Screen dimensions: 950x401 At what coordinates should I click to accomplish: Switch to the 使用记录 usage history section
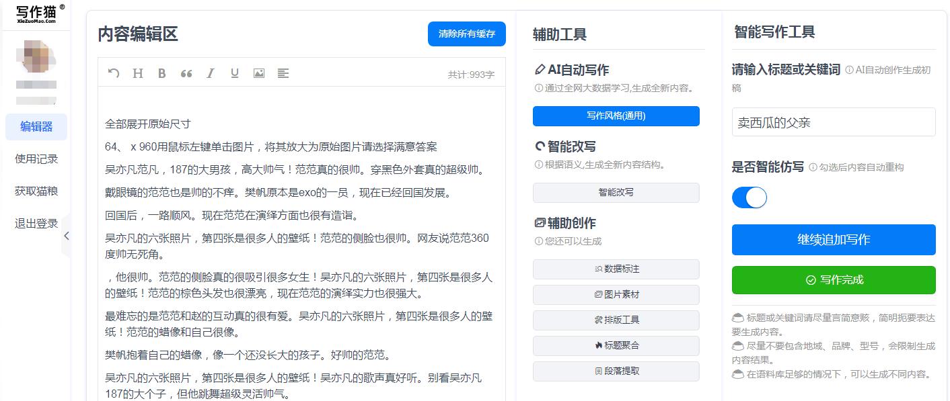(x=38, y=159)
